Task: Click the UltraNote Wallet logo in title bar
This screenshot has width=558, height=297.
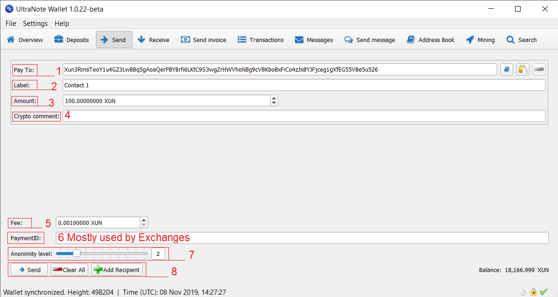Action: [9, 9]
